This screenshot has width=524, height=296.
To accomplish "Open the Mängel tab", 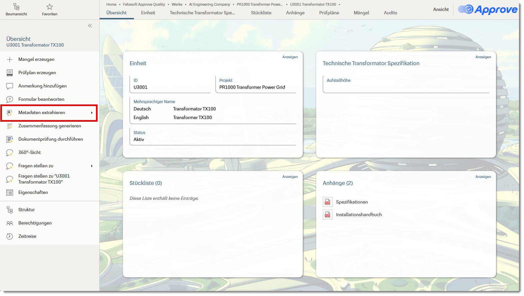I will (x=361, y=13).
